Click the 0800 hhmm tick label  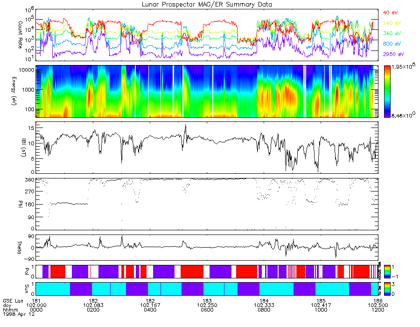click(264, 310)
